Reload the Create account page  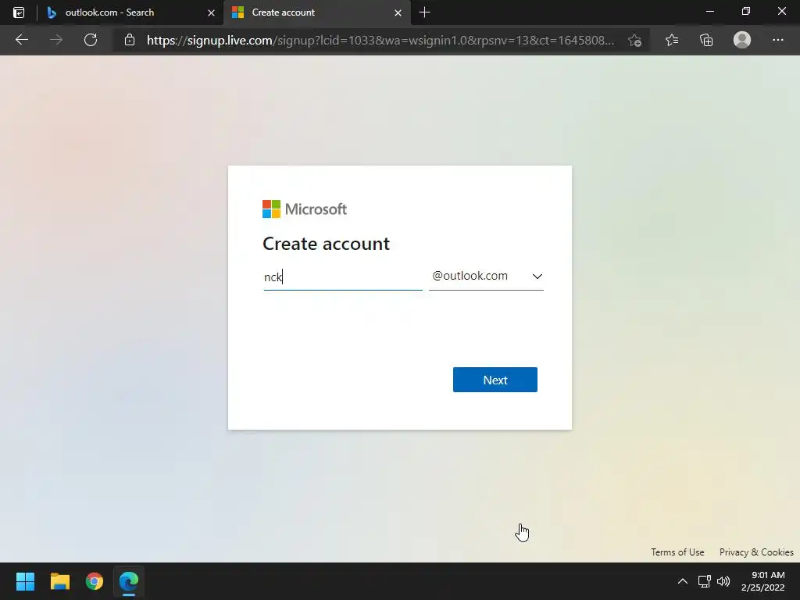91,40
